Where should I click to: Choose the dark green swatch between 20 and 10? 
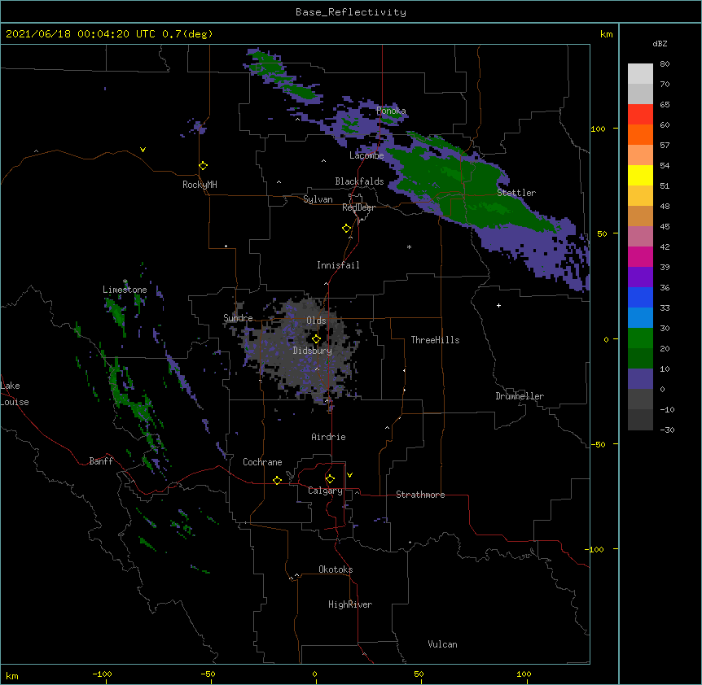[x=640, y=359]
